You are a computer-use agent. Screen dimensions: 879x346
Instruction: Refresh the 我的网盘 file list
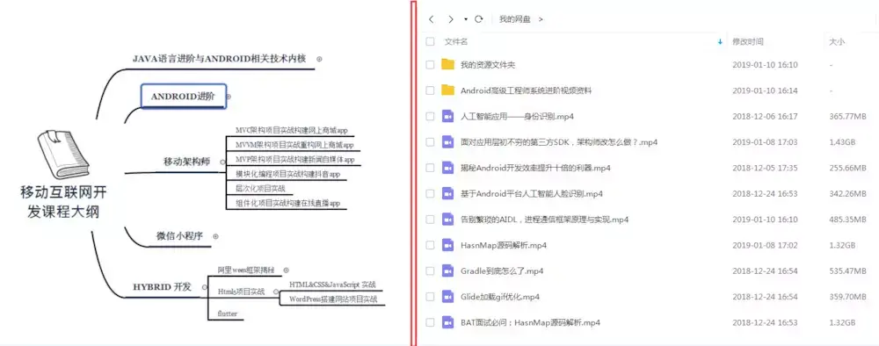[x=479, y=19]
